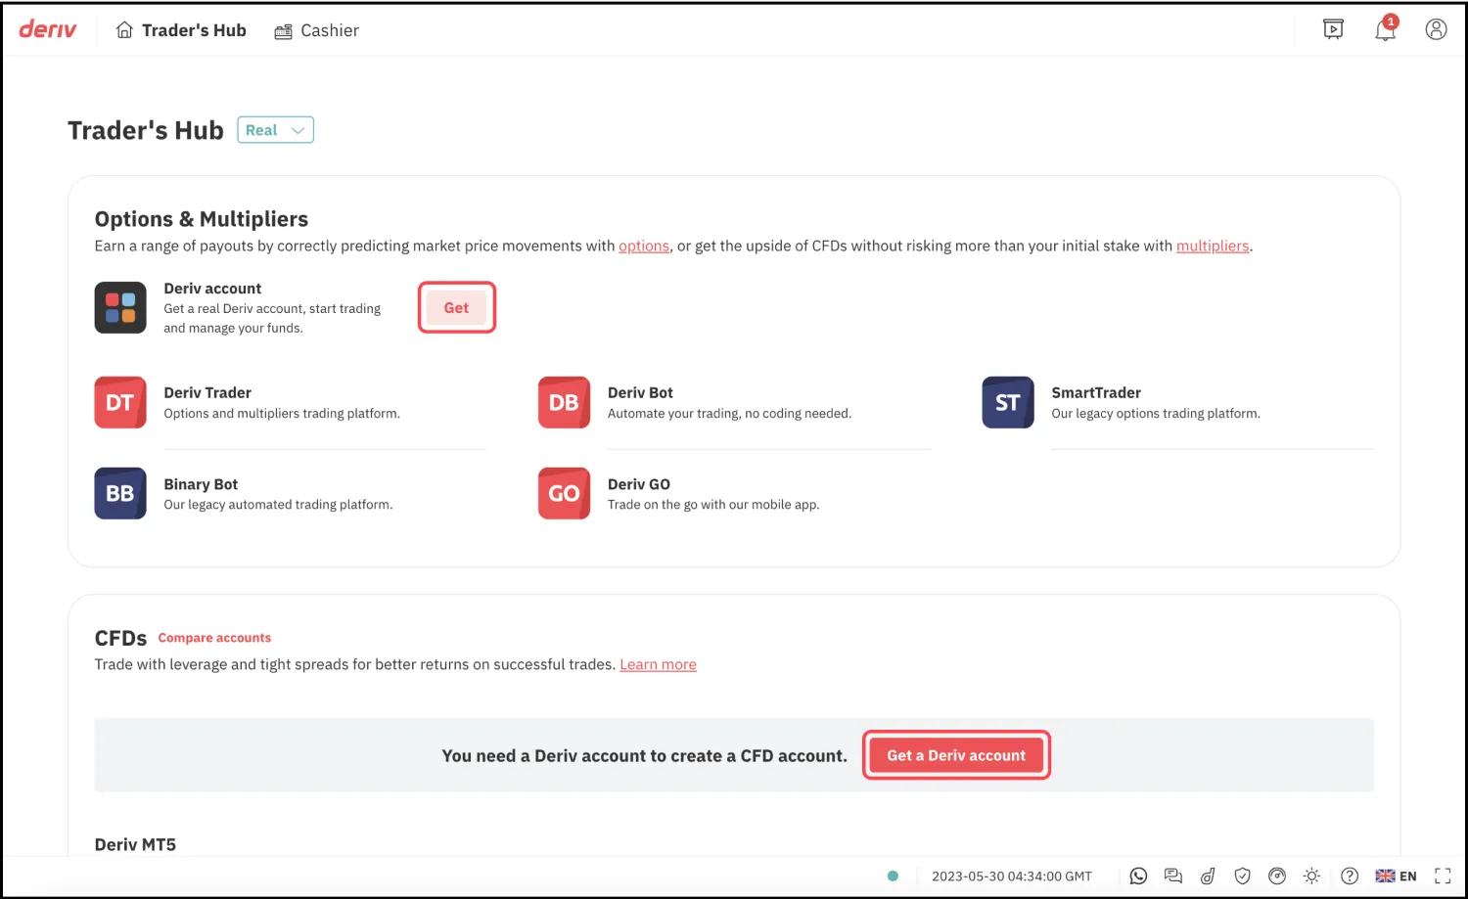Follow the multipliers hyperlink
The image size is (1468, 899).
click(1213, 246)
